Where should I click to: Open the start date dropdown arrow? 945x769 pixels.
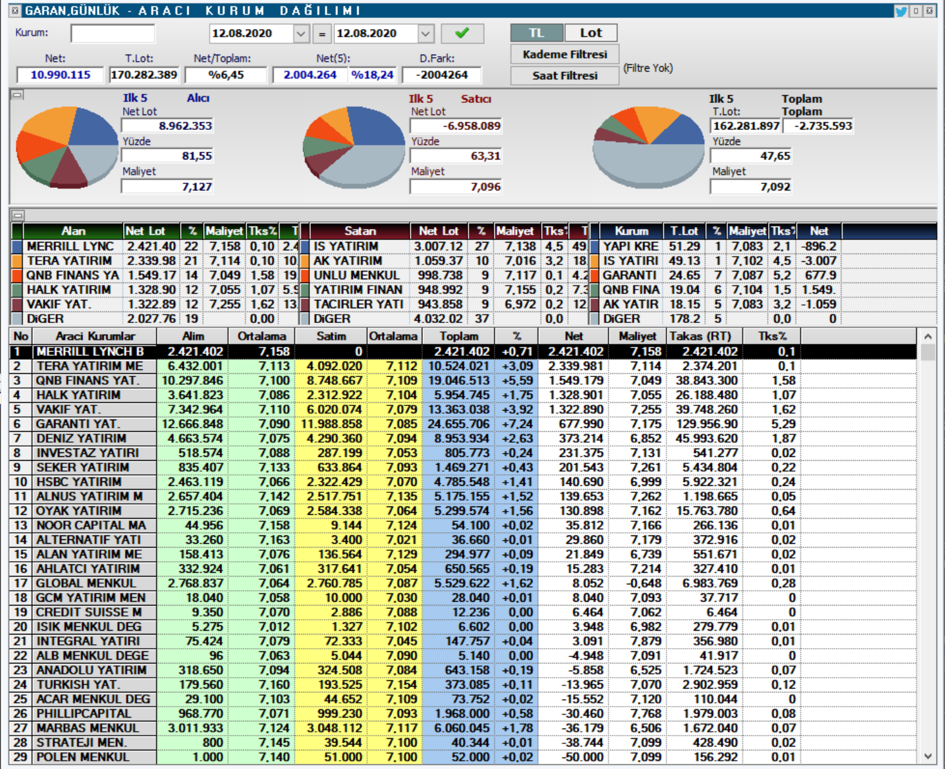tap(301, 33)
